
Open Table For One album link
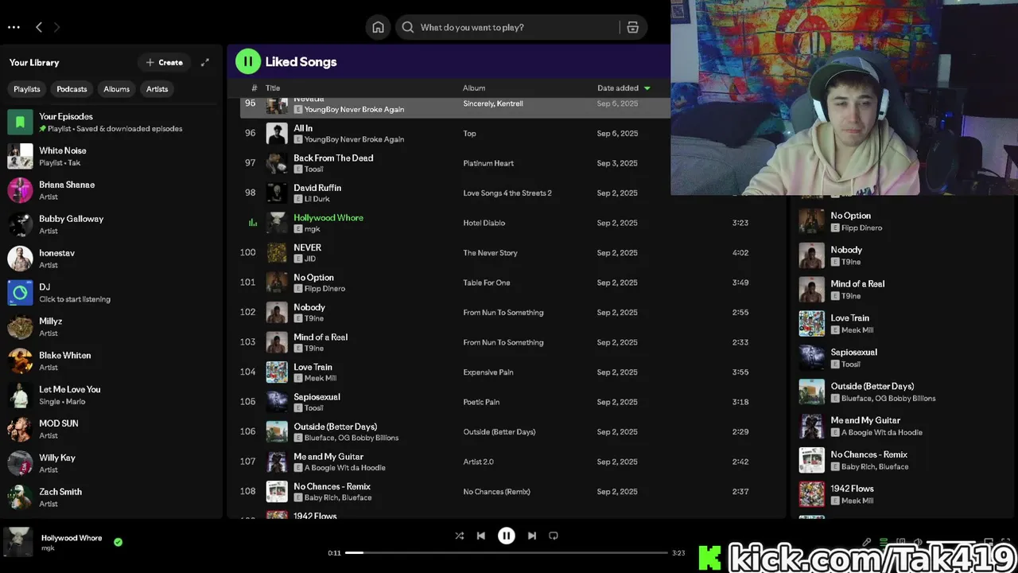487,283
